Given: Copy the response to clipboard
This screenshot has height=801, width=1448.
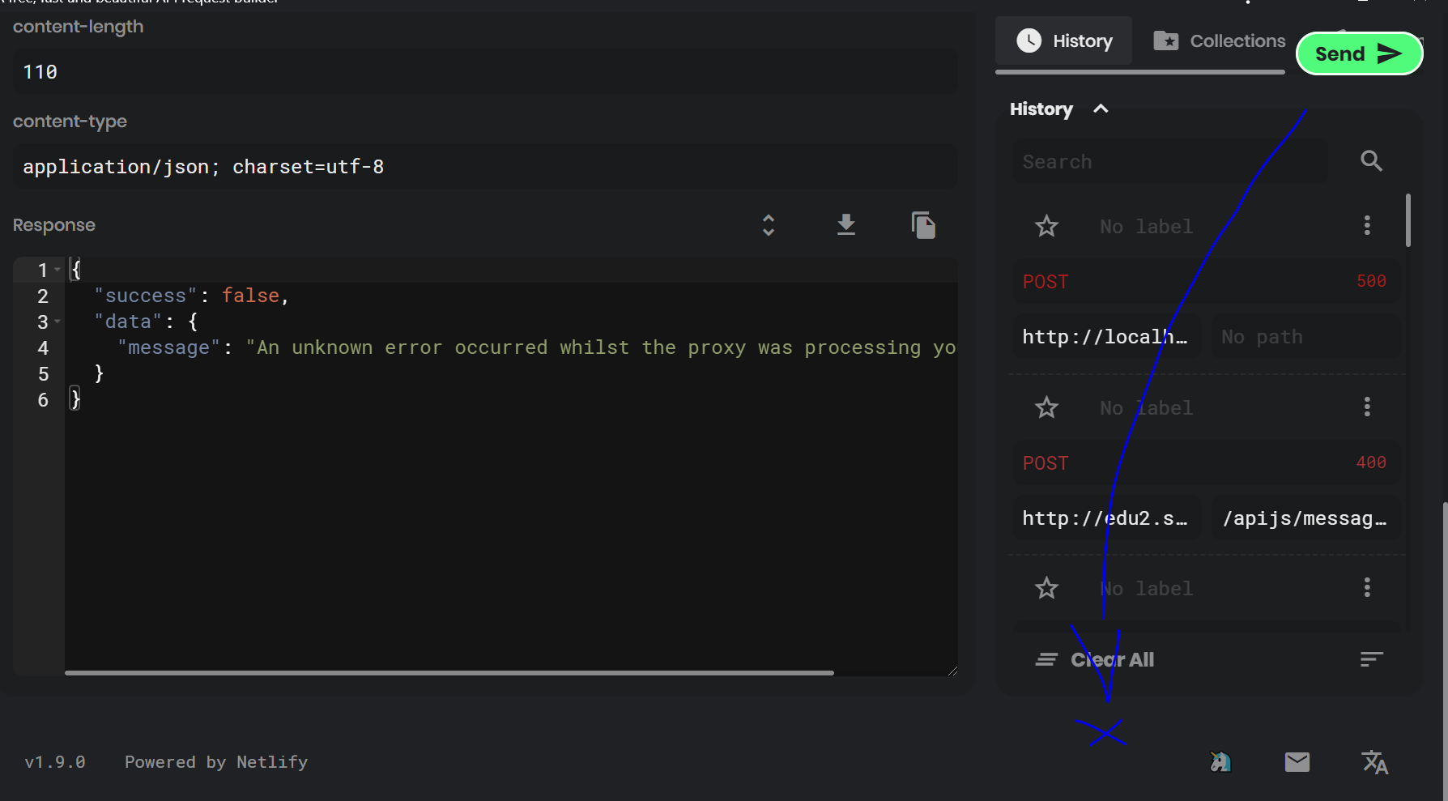Looking at the screenshot, I should coord(923,225).
